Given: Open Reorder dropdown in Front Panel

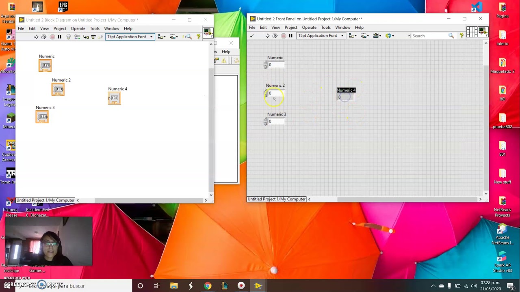Looking at the screenshot, I should [390, 36].
